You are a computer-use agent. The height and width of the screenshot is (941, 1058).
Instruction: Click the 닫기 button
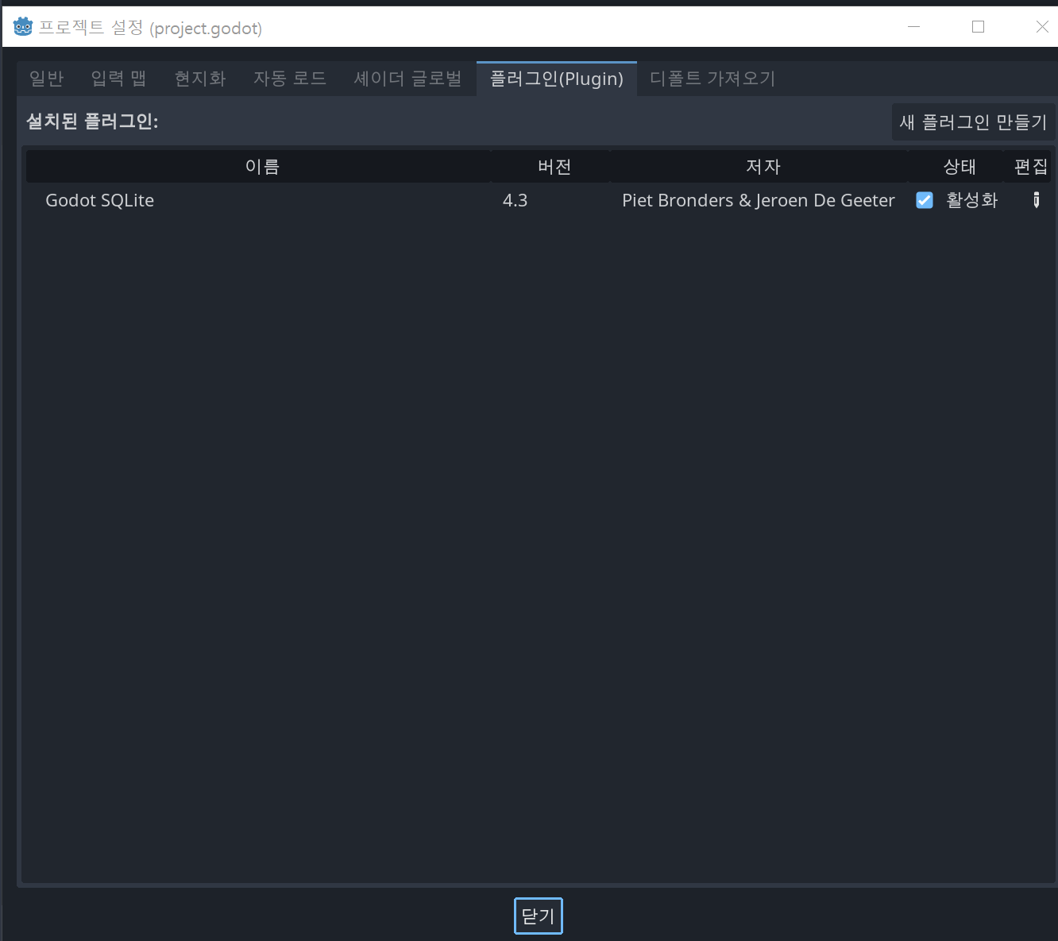pos(539,916)
